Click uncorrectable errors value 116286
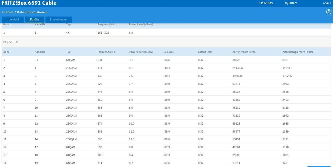 (x=287, y=76)
